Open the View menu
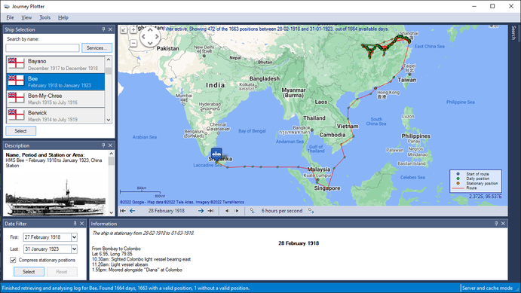Image resolution: width=521 pixels, height=293 pixels. pos(26,17)
